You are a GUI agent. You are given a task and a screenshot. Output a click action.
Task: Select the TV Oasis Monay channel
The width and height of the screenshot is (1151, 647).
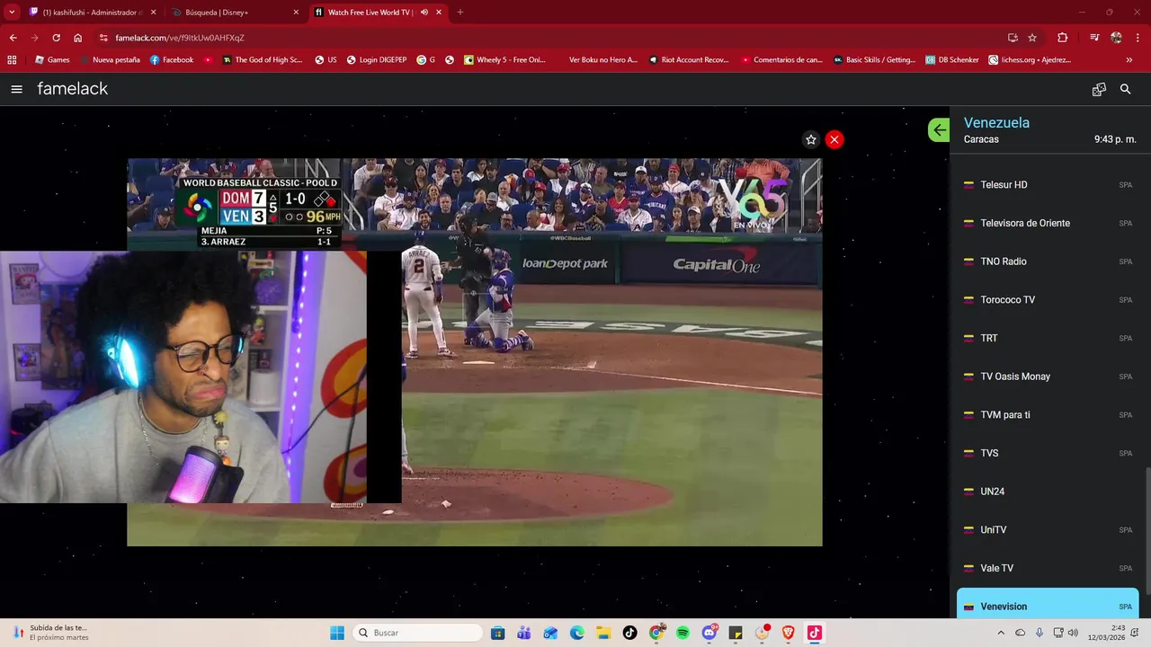point(1048,377)
